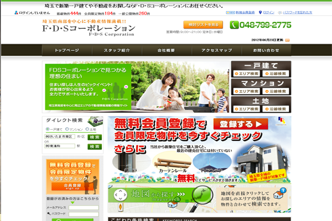The height and width of the screenshot is (221, 332).
Task: Click the メールアドレス input field
Action: (84, 208)
